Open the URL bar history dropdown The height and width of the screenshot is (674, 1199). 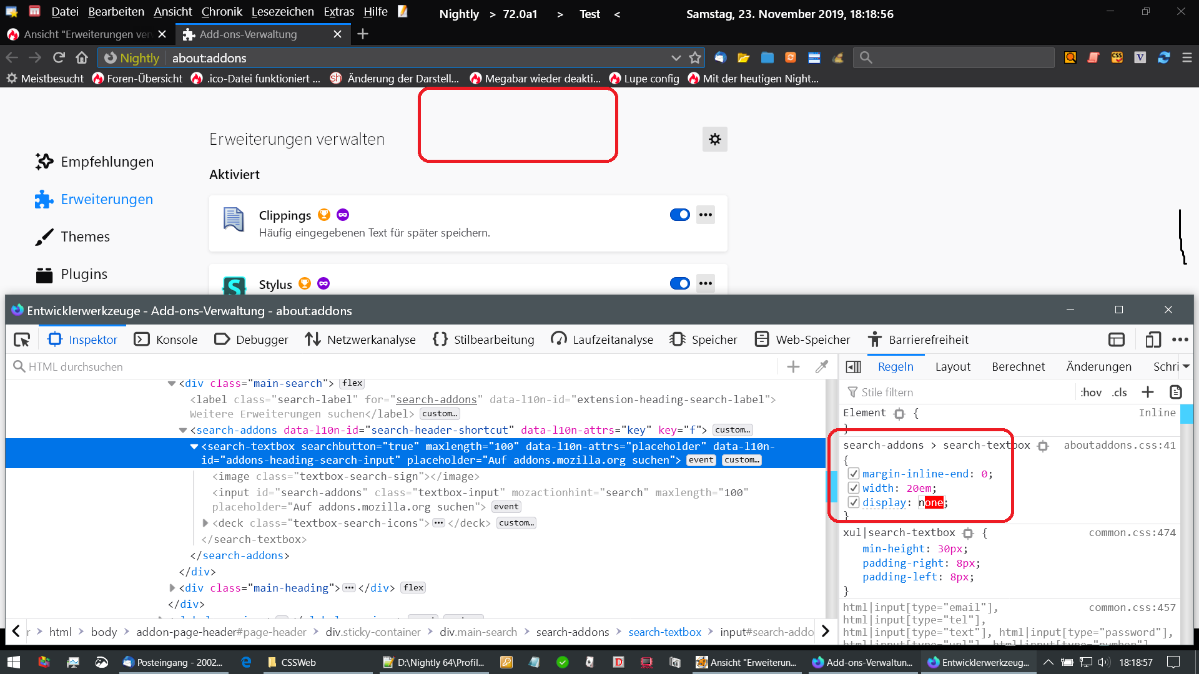[676, 57]
